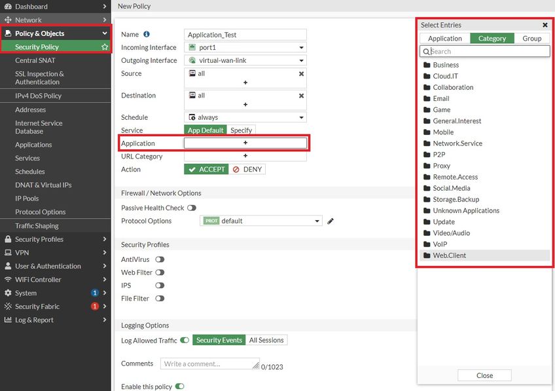Screen dimensions: 555x391
Task: Expand the Dashboard menu chevron
Action: pos(105,7)
